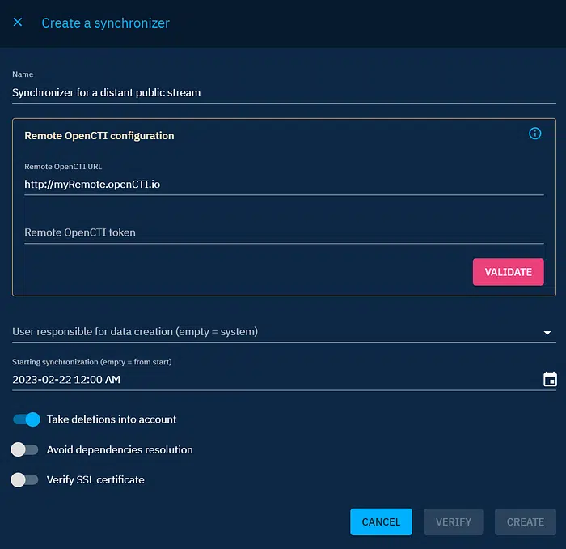Click the info icon in Remote OpenCTI configuration

534,134
